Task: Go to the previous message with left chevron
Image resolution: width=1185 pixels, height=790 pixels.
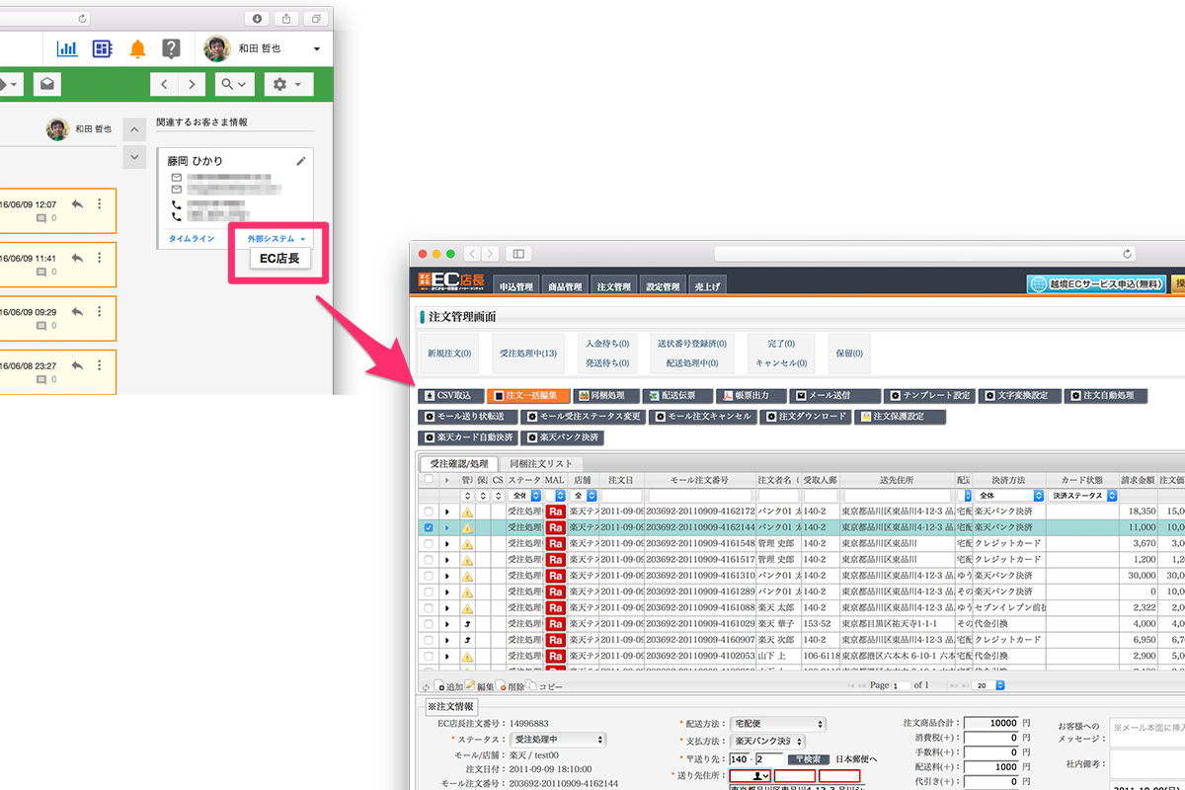Action: tap(164, 85)
